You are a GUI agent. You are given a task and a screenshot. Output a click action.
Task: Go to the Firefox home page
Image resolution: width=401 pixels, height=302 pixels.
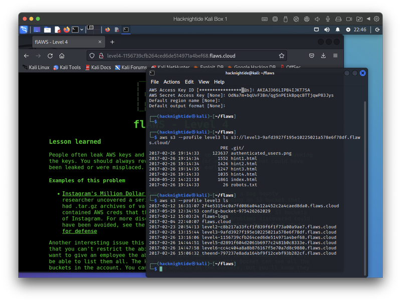pos(62,56)
